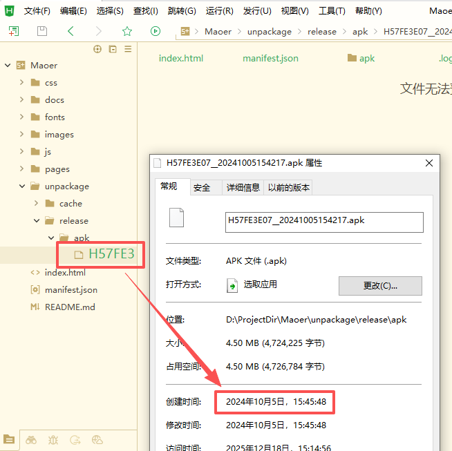Open the 编辑(E) menu
452x451 pixels.
(x=73, y=11)
